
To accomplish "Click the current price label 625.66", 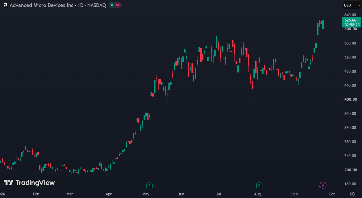I will click(350, 20).
